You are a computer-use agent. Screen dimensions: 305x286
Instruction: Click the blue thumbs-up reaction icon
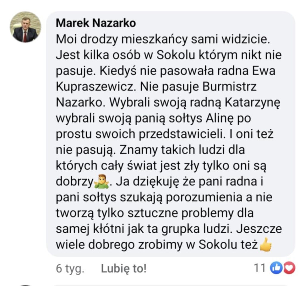point(276,268)
